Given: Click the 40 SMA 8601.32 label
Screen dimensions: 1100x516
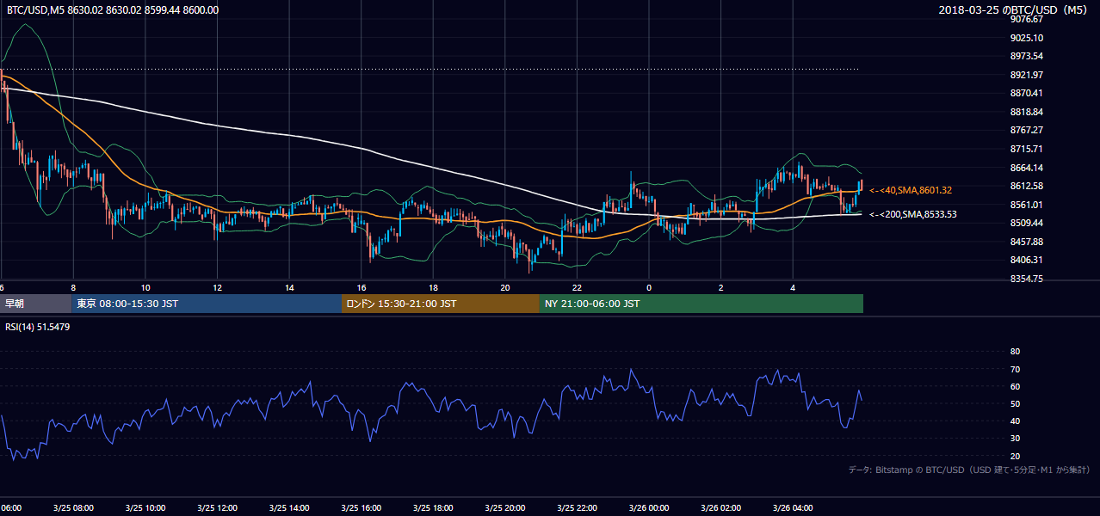Looking at the screenshot, I should tap(911, 190).
